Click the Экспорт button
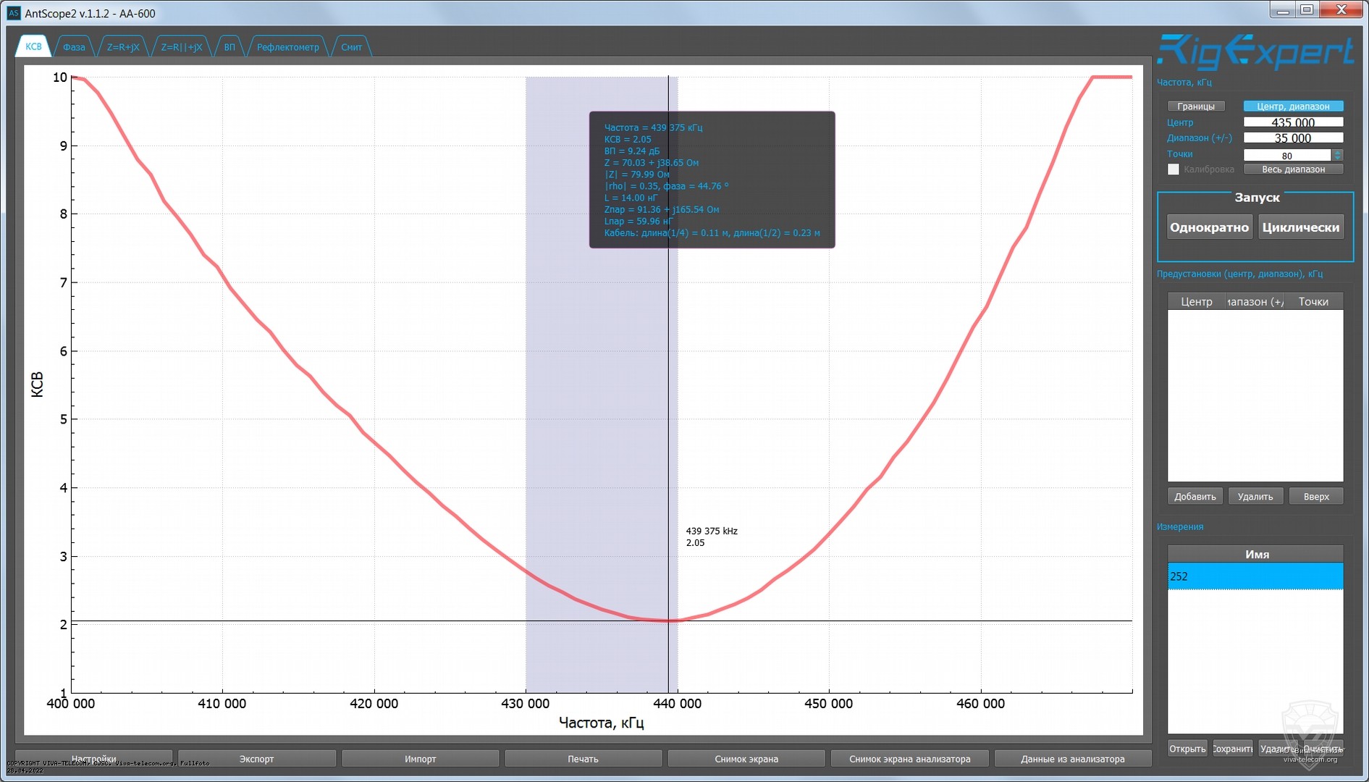1369x782 pixels. 257,759
